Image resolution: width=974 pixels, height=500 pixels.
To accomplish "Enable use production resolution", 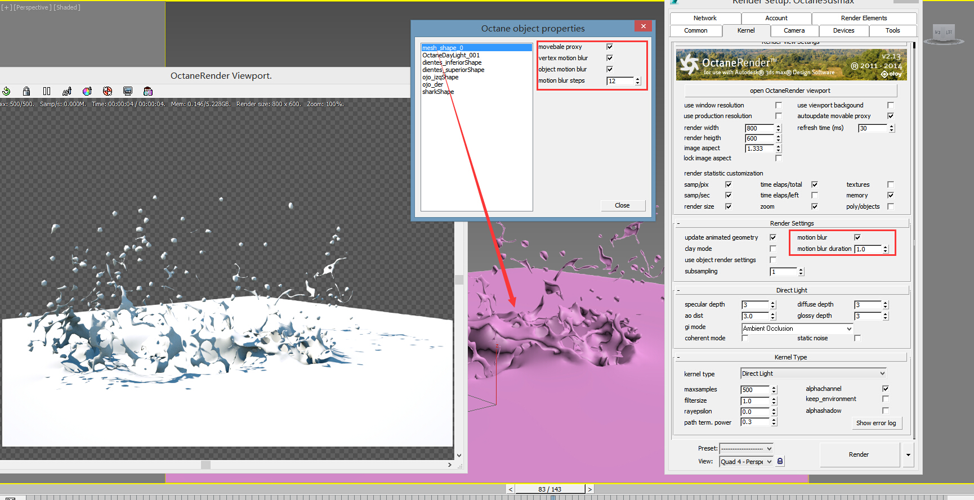I will click(x=779, y=116).
